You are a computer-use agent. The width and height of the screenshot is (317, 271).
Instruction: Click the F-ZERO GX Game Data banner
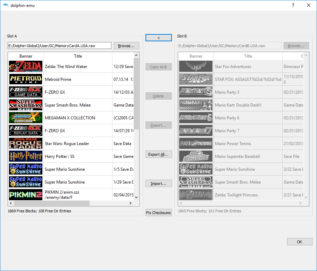pos(25,92)
